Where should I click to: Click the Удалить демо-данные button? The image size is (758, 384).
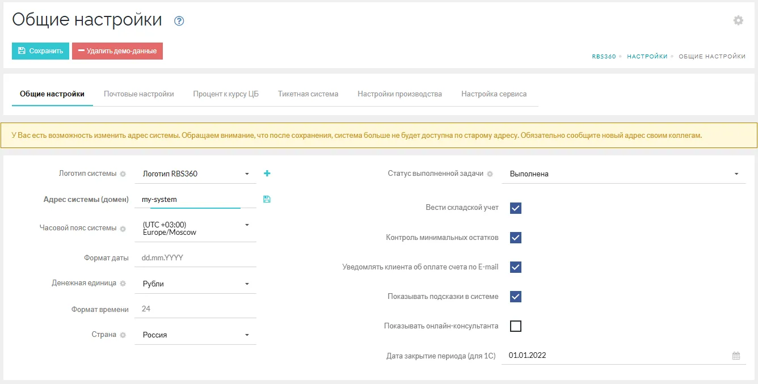117,51
